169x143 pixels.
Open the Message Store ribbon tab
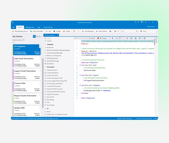tap(30, 27)
